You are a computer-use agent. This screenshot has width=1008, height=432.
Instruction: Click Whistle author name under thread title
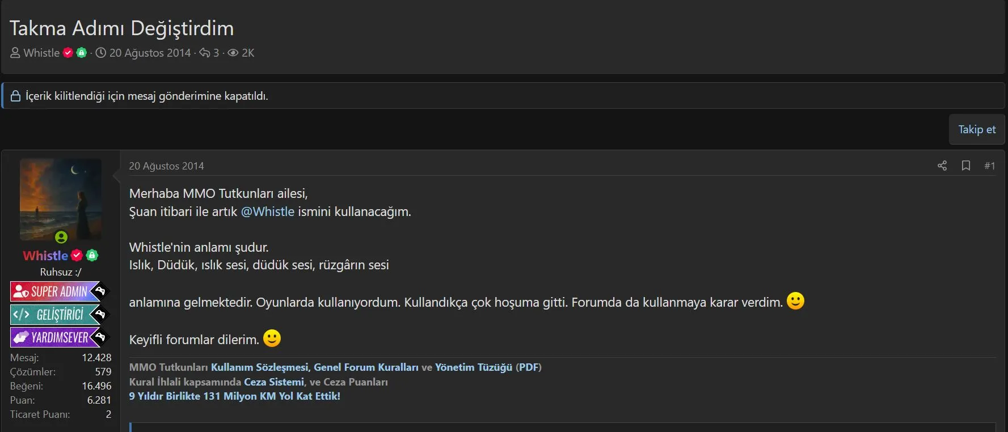click(x=41, y=53)
